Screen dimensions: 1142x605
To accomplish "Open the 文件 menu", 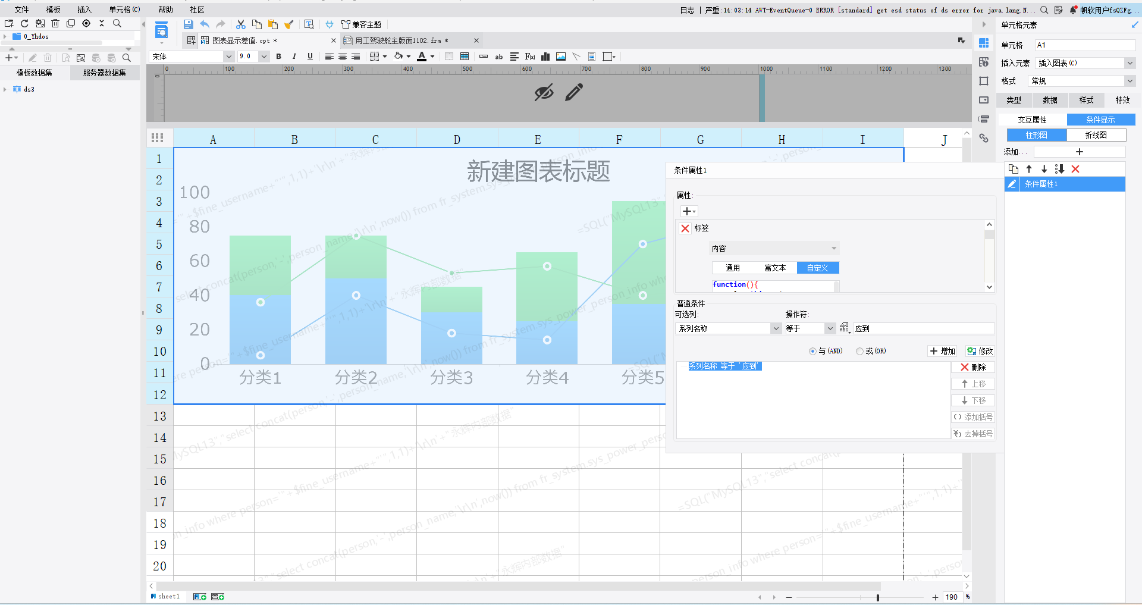I will [x=21, y=10].
